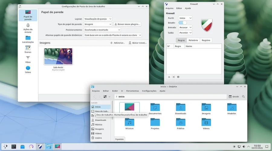Open Perfil dropdown in Firewall
This screenshot has height=151, width=272.
click(185, 18)
